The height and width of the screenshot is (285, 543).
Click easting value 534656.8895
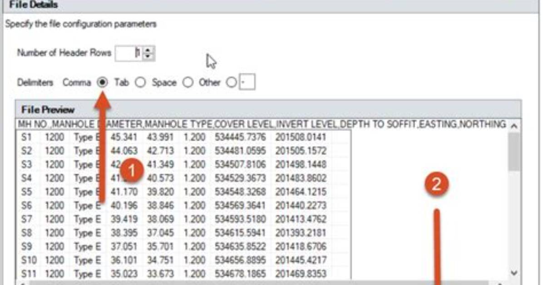(240, 260)
